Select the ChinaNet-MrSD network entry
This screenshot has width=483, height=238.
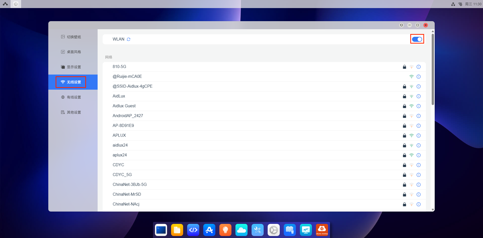(127, 194)
